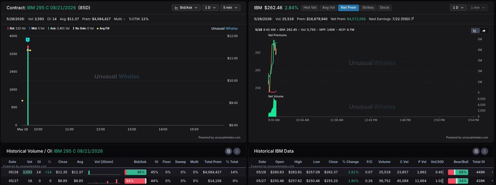Click the 96% bid/ask bar for 05/28
The width and height of the screenshot is (496, 185).
point(136,172)
